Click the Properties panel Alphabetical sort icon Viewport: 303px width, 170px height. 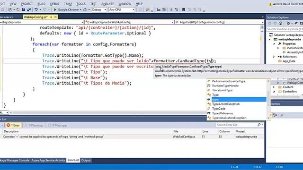[x=275, y=115]
